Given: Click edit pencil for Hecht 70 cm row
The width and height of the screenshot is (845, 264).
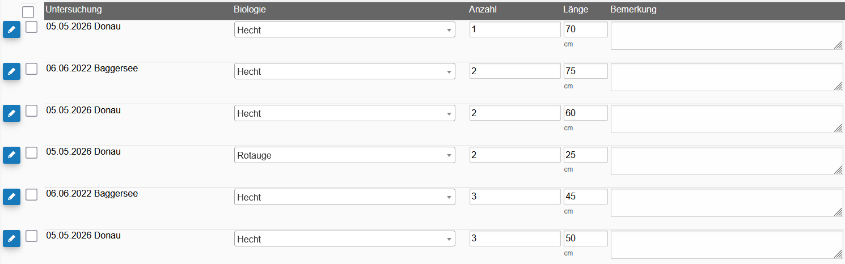Looking at the screenshot, I should pyautogui.click(x=11, y=29).
